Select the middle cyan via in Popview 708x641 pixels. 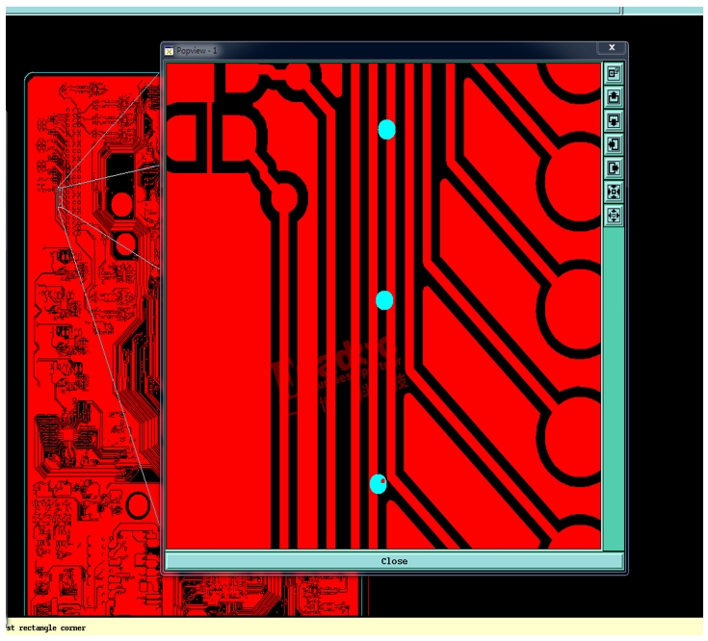point(384,300)
